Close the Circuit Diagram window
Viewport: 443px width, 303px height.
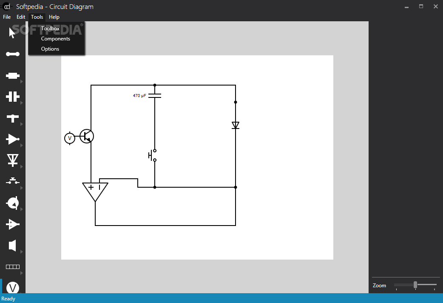(436, 6)
